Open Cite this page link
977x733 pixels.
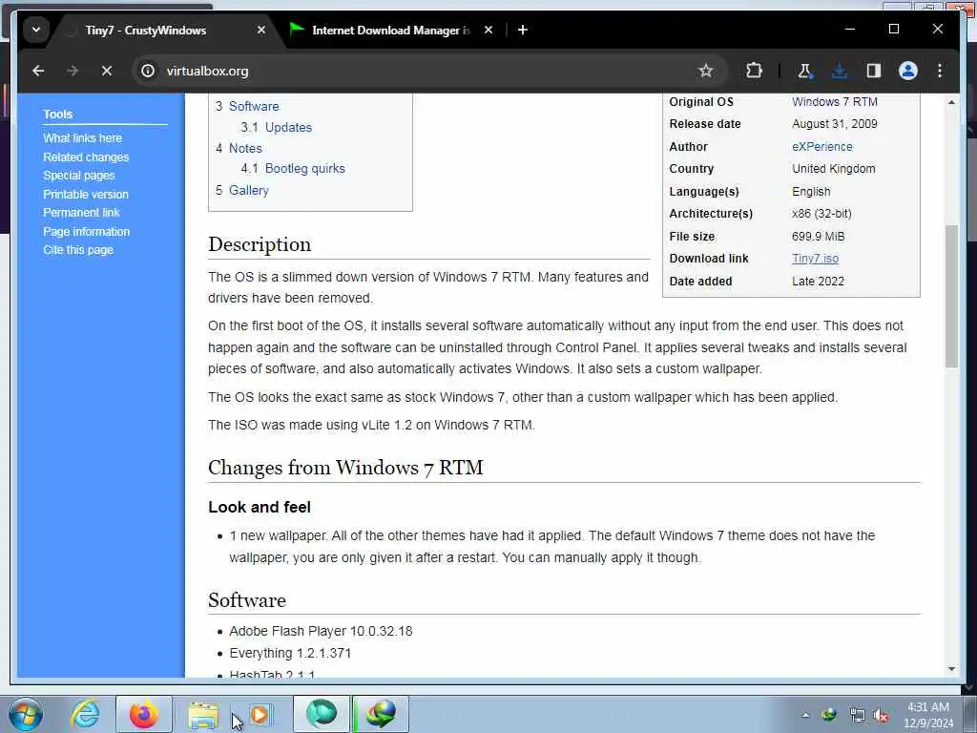tap(78, 250)
